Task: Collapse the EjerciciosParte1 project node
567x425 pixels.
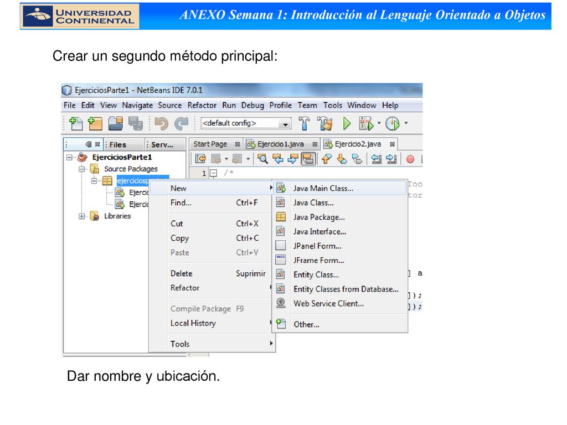Action: point(69,157)
